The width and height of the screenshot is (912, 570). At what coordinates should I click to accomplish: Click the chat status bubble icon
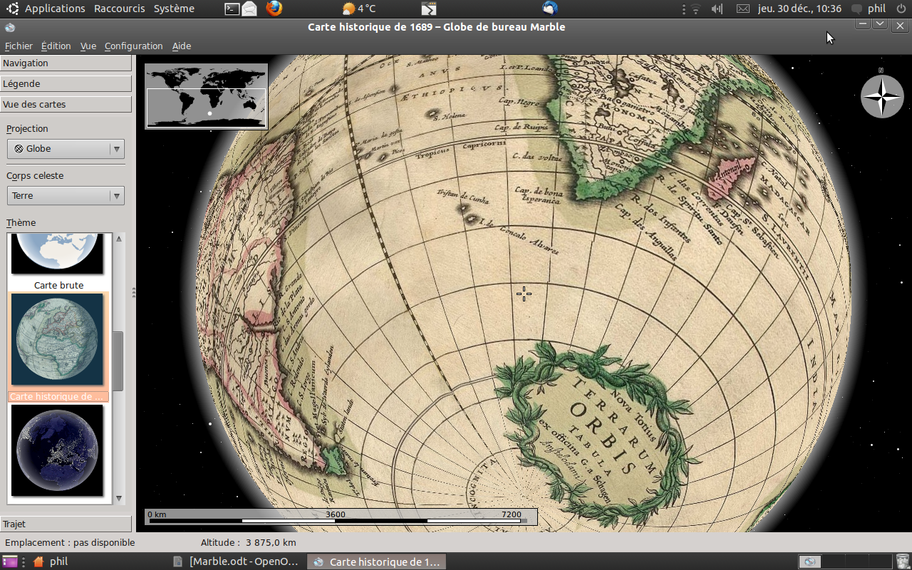tap(856, 9)
